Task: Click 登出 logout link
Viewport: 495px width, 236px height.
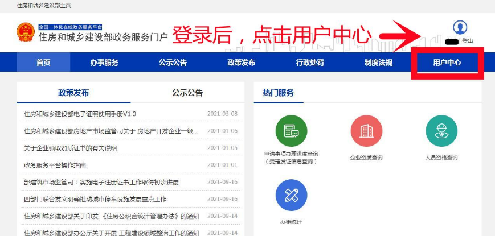Action: coord(468,41)
